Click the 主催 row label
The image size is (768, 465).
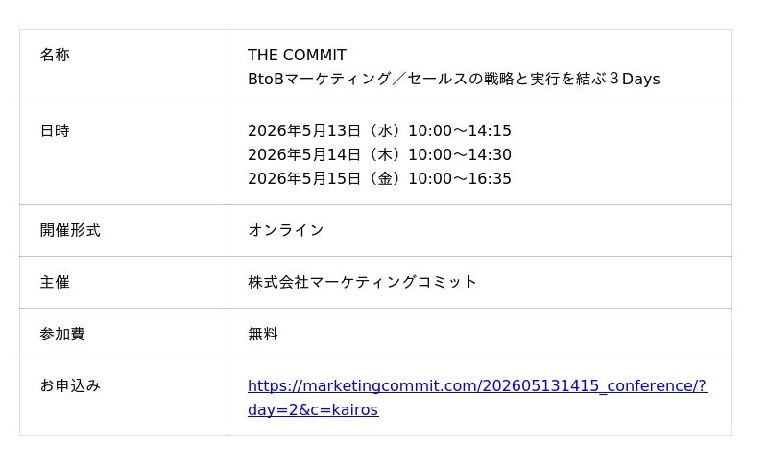click(55, 283)
